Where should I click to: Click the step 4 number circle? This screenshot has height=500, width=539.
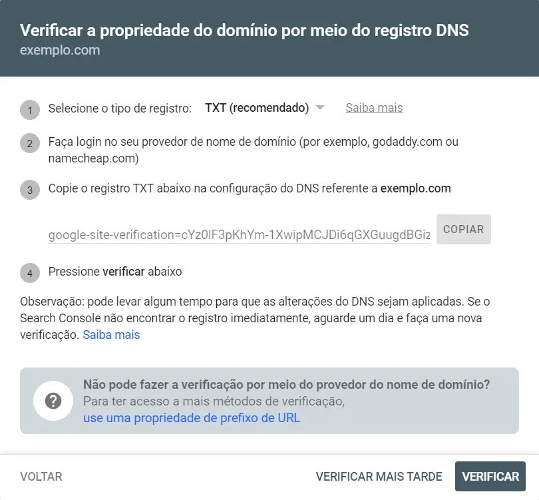tap(30, 273)
